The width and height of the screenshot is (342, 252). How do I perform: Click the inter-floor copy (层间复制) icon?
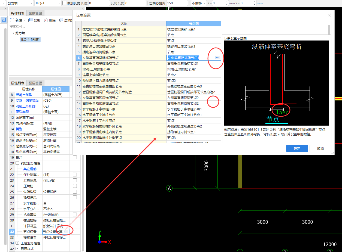61,20
